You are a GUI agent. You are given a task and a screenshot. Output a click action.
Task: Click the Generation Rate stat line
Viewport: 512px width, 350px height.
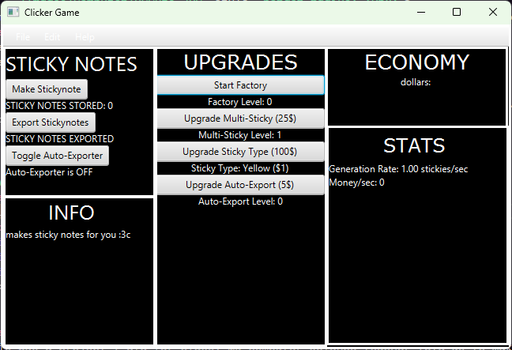pos(386,168)
